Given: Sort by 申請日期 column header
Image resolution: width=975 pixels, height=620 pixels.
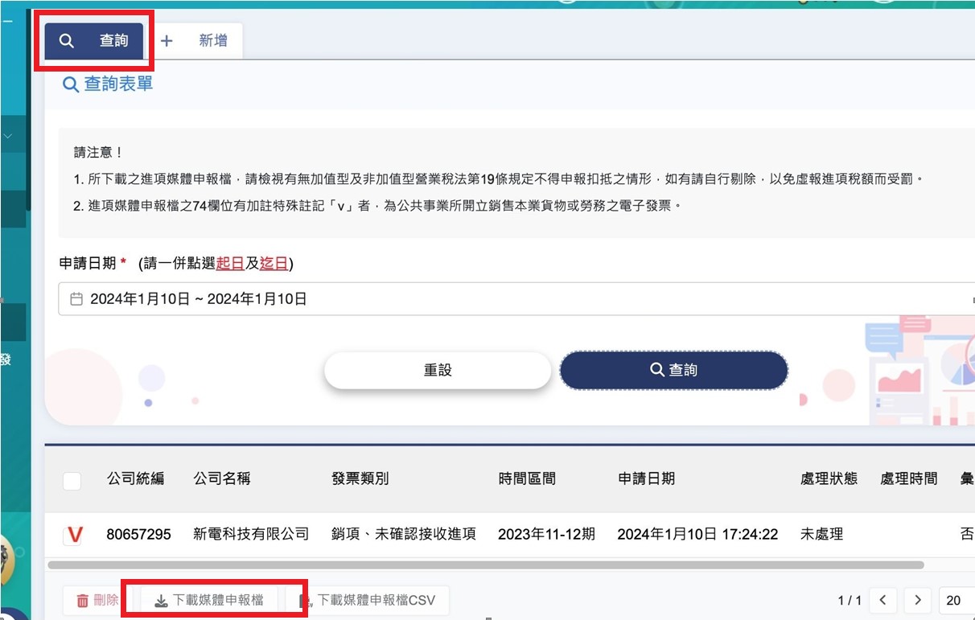Looking at the screenshot, I should [646, 478].
